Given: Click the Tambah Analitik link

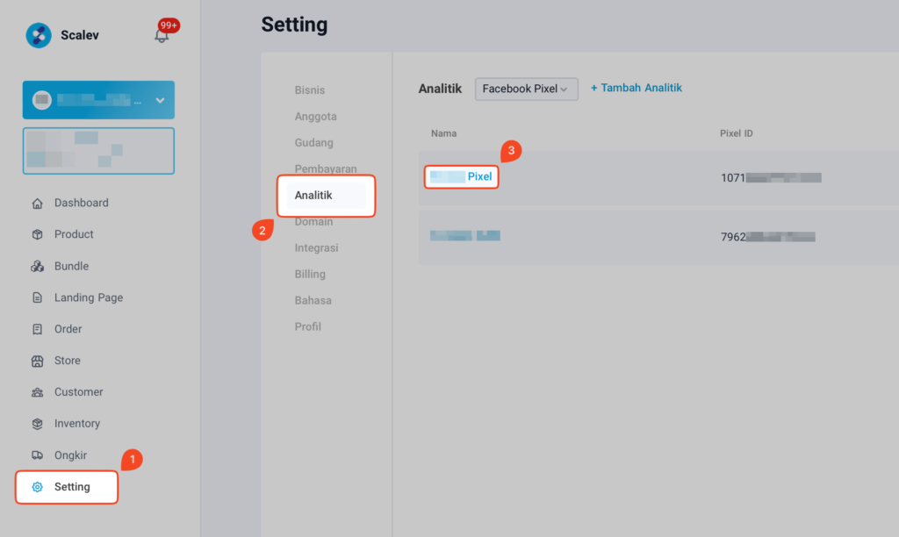Looking at the screenshot, I should (636, 89).
